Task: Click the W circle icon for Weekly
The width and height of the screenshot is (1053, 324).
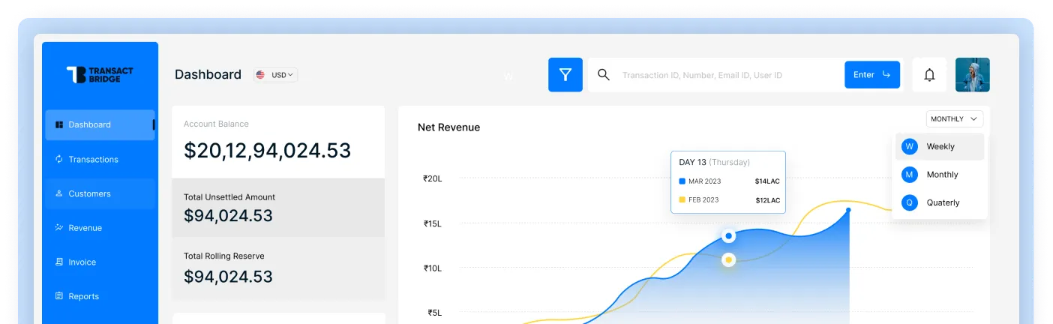Action: pos(910,146)
